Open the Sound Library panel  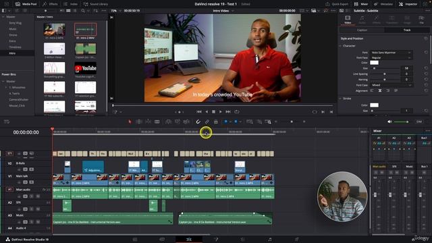click(96, 4)
